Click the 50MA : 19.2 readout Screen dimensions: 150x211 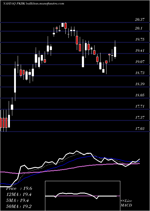click(x=19, y=206)
